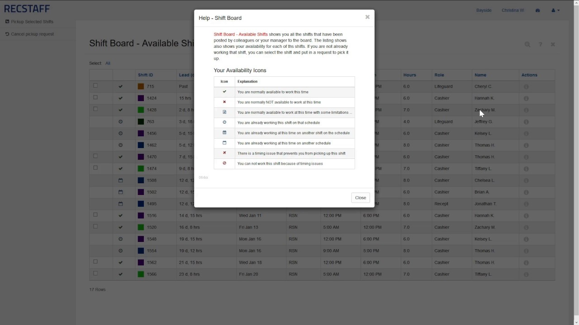
Task: Open info action for Tiffany L. shift 1566
Action: coord(526,274)
